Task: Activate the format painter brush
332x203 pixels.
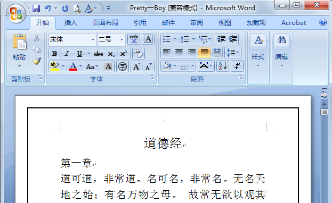Action: point(37,61)
